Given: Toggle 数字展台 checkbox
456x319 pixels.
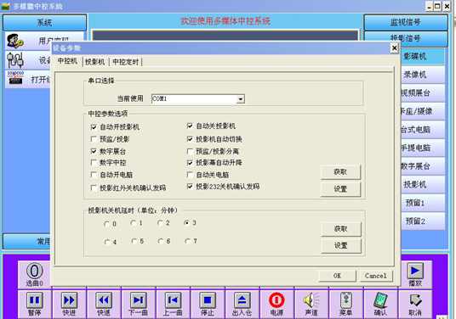Looking at the screenshot, I should (94, 151).
